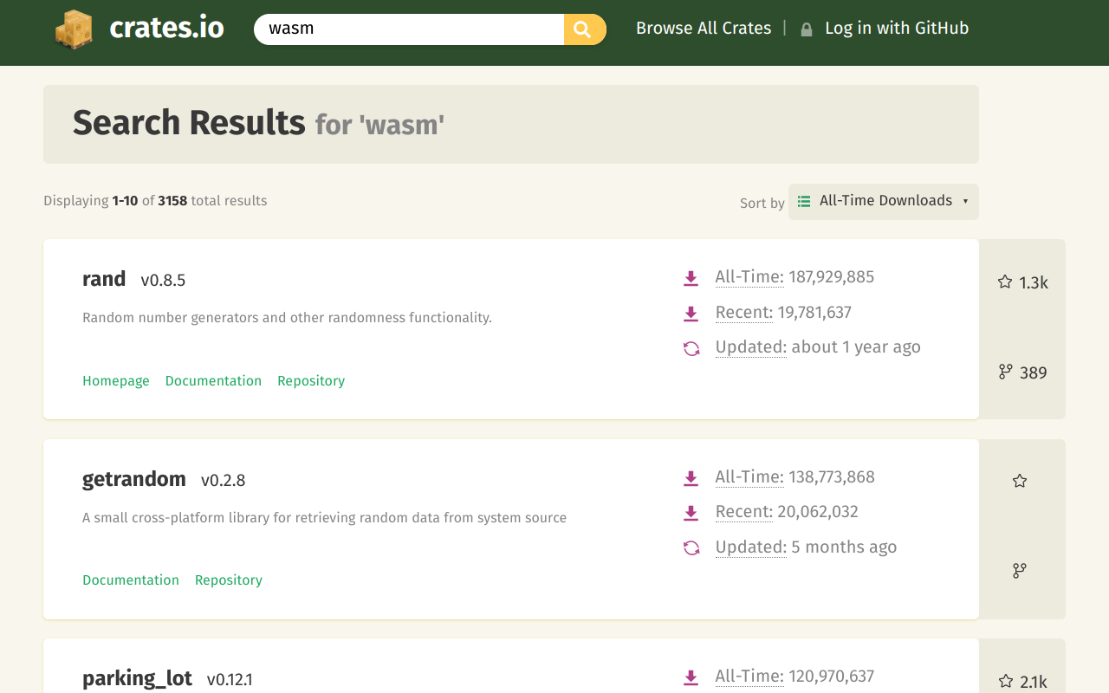
Task: Click the getrandom Updated refresh icon
Action: click(691, 547)
